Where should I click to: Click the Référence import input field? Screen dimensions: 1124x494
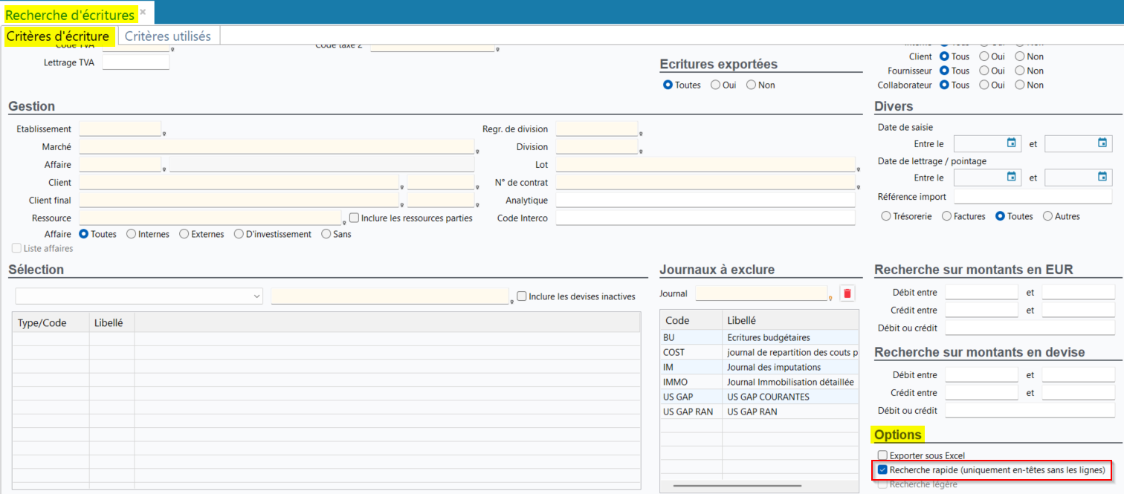(x=1033, y=197)
